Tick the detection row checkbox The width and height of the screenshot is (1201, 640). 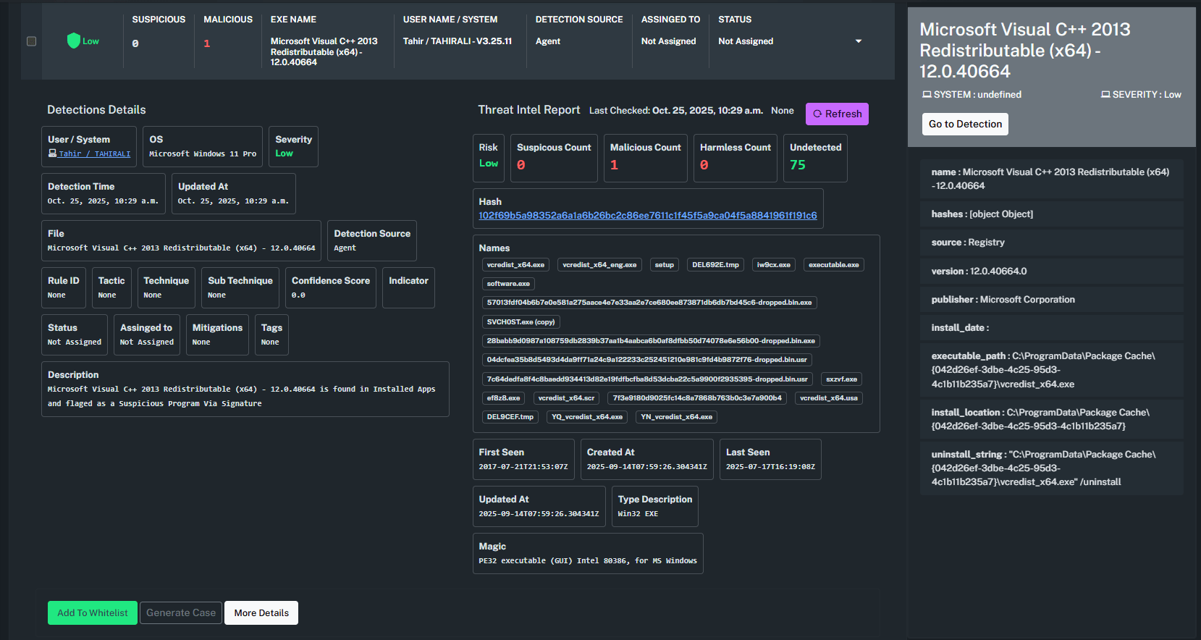pyautogui.click(x=31, y=41)
